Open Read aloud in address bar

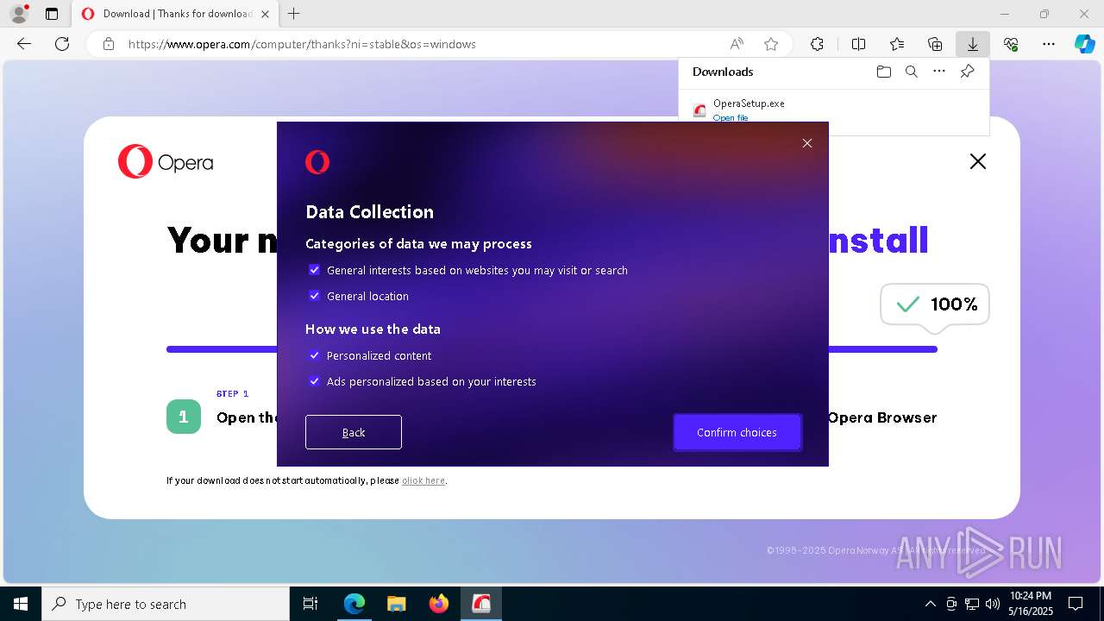point(737,44)
